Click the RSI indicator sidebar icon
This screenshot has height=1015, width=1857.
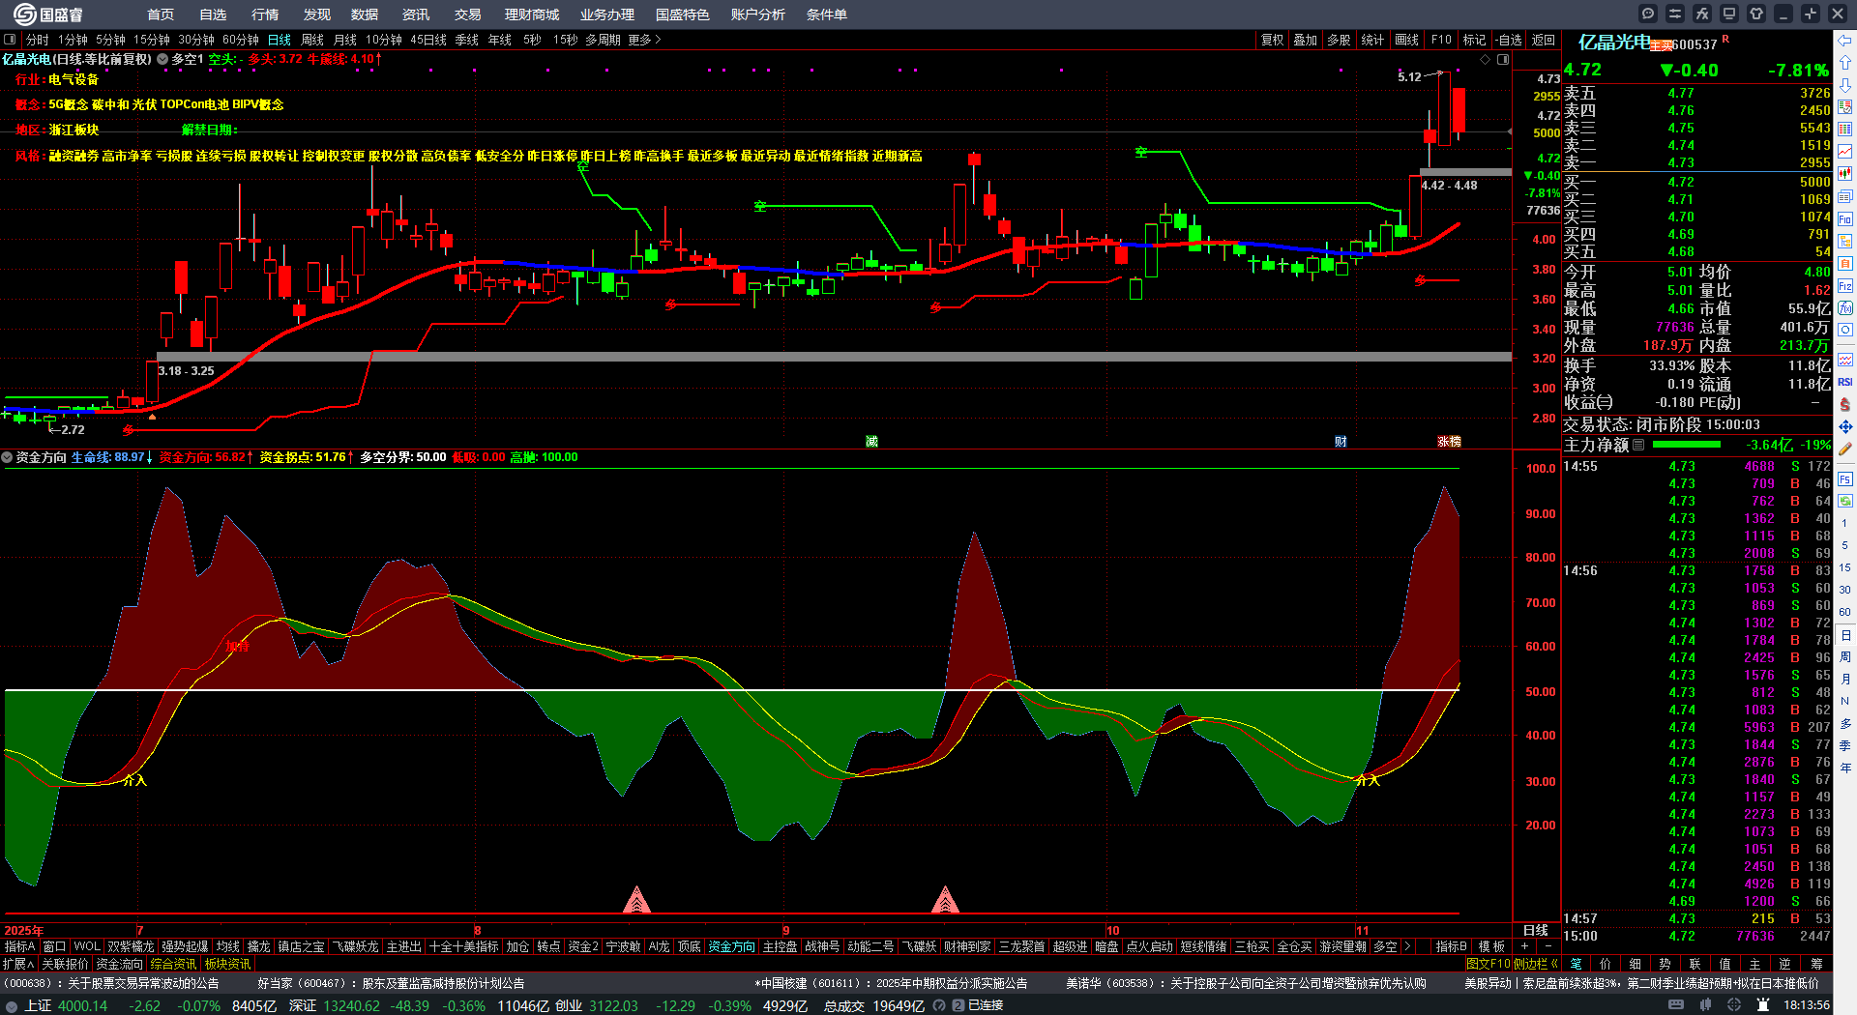(1845, 382)
